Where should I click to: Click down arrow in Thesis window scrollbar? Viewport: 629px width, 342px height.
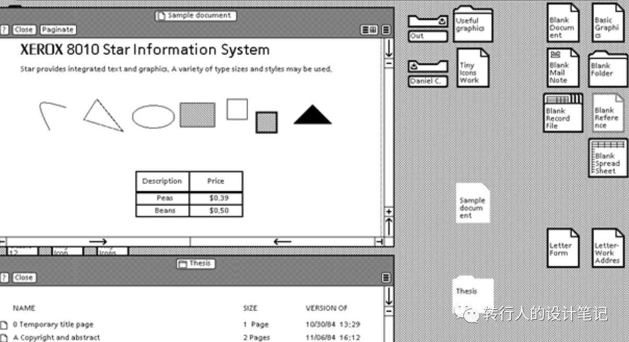tap(389, 297)
